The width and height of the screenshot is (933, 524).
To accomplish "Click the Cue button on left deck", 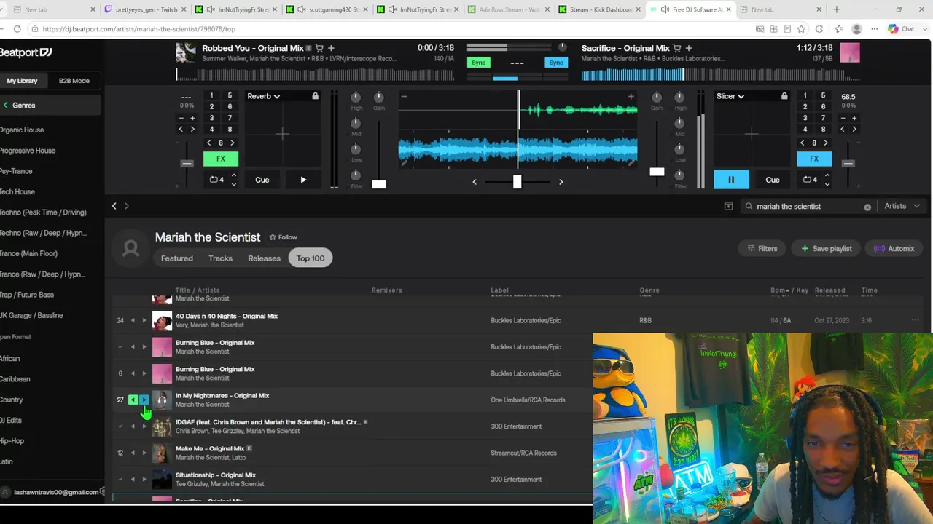I will pyautogui.click(x=262, y=180).
